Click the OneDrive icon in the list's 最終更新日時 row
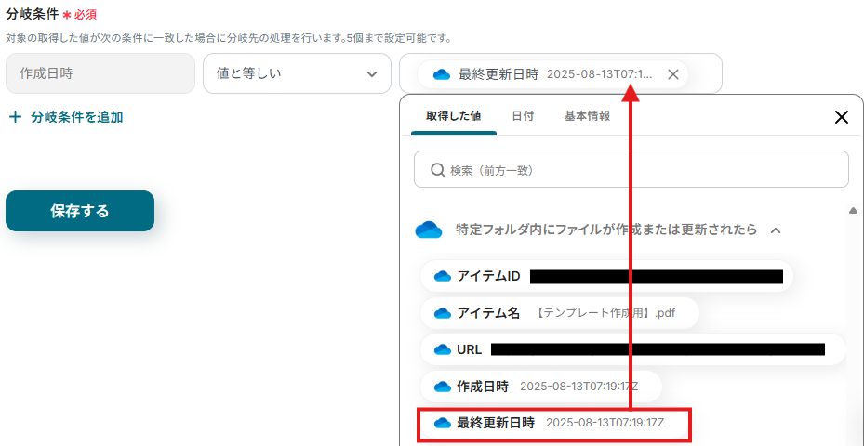The width and height of the screenshot is (864, 446). [x=443, y=424]
